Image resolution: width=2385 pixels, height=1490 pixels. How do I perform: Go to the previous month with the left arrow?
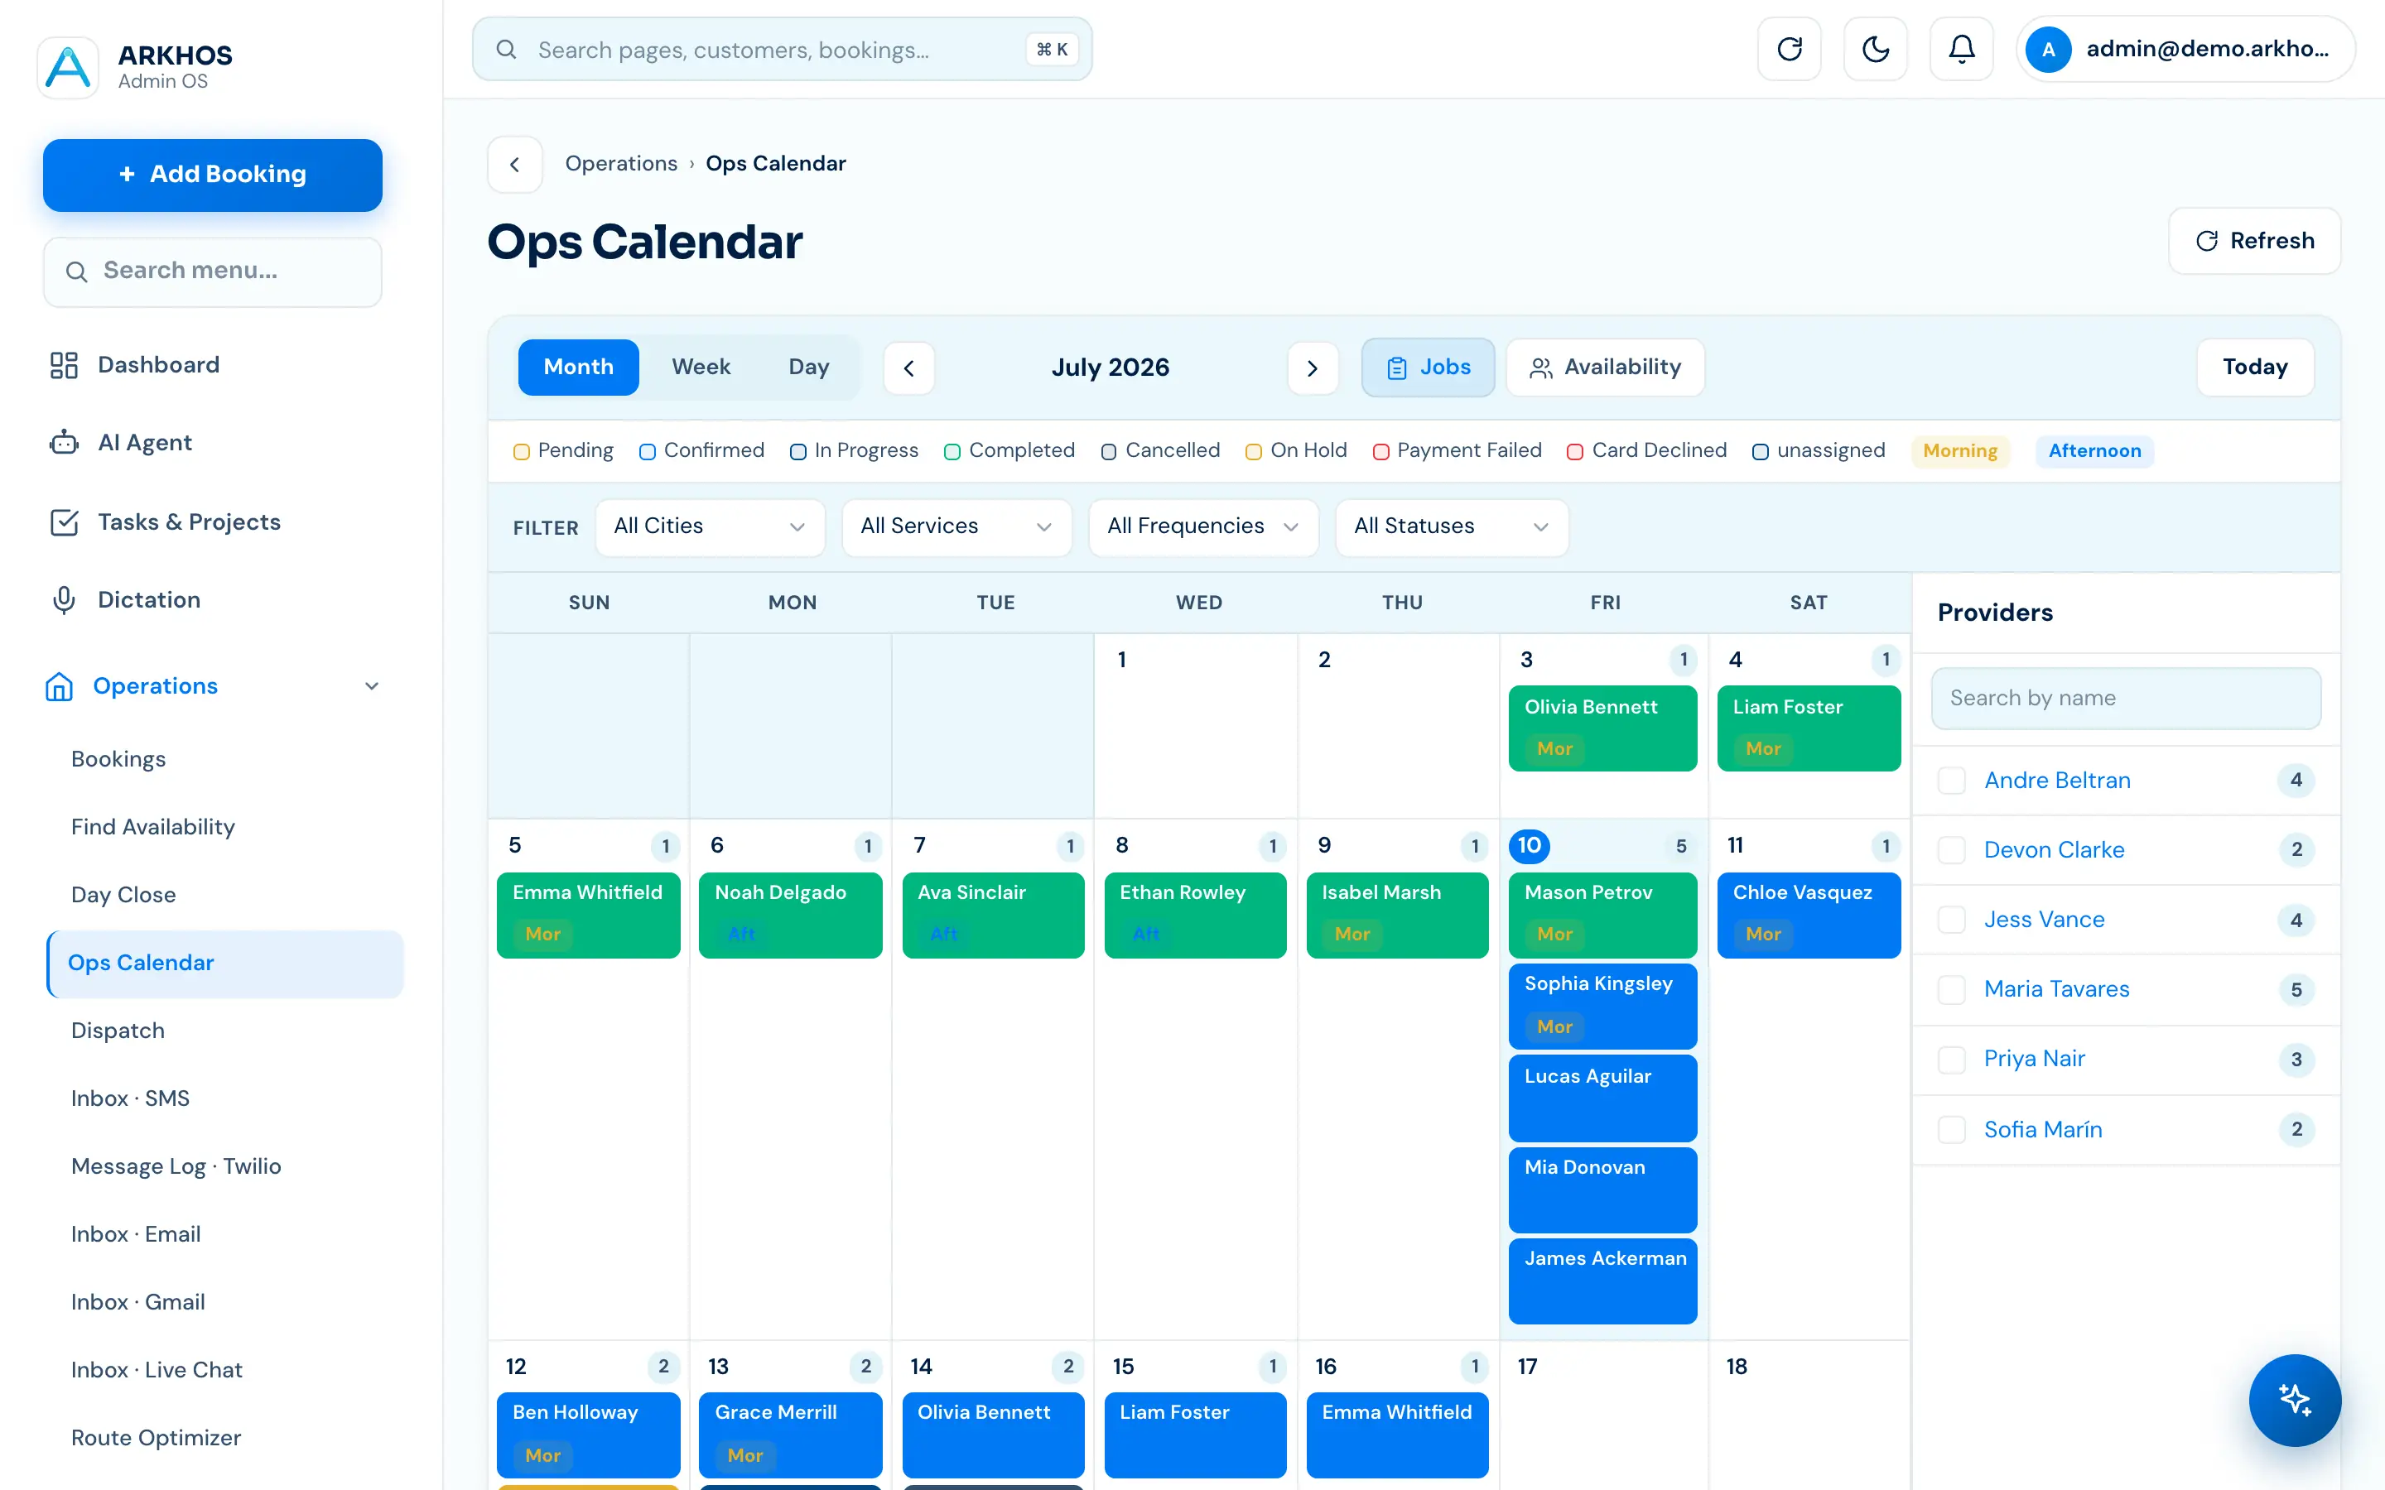[x=908, y=368]
